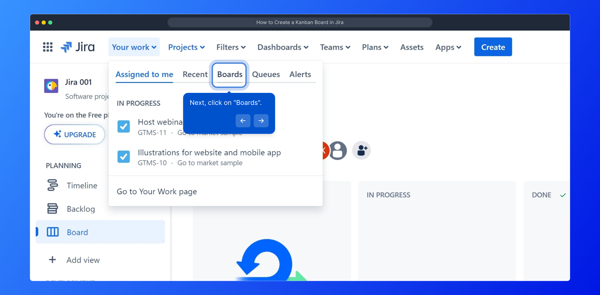
Task: Expand the Projects dropdown
Action: pyautogui.click(x=186, y=47)
